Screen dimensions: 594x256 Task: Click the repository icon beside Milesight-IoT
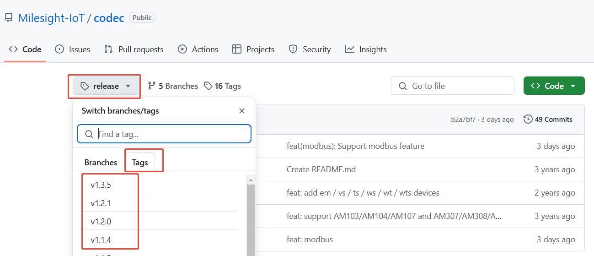point(9,18)
